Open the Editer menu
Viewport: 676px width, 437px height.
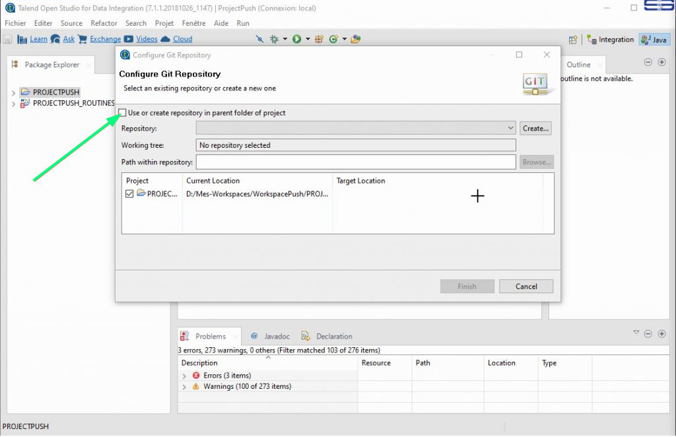(x=43, y=23)
